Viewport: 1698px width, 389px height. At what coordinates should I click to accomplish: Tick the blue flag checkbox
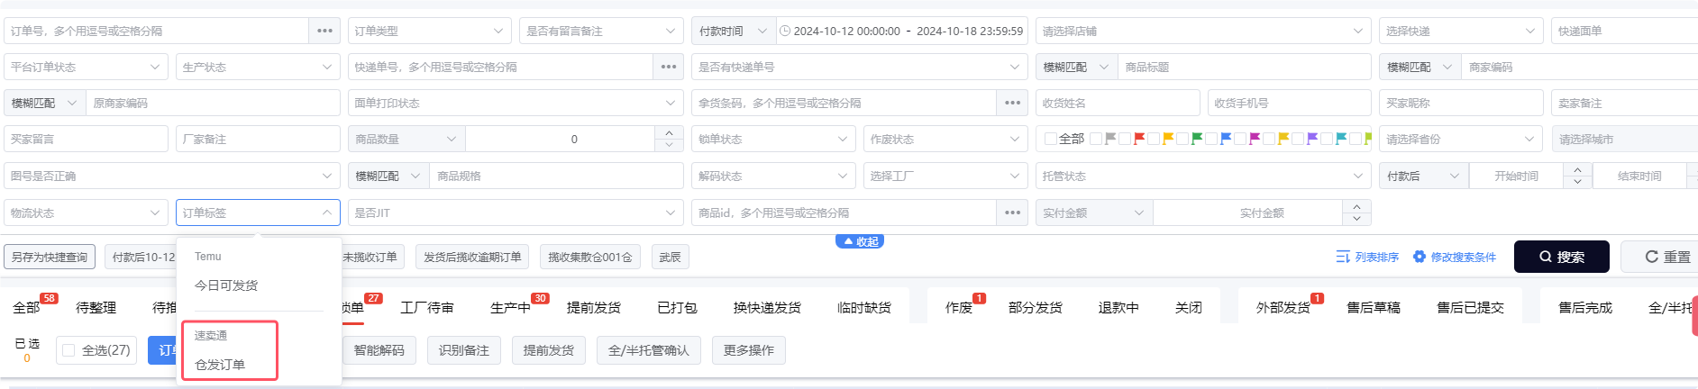[x=1211, y=139]
